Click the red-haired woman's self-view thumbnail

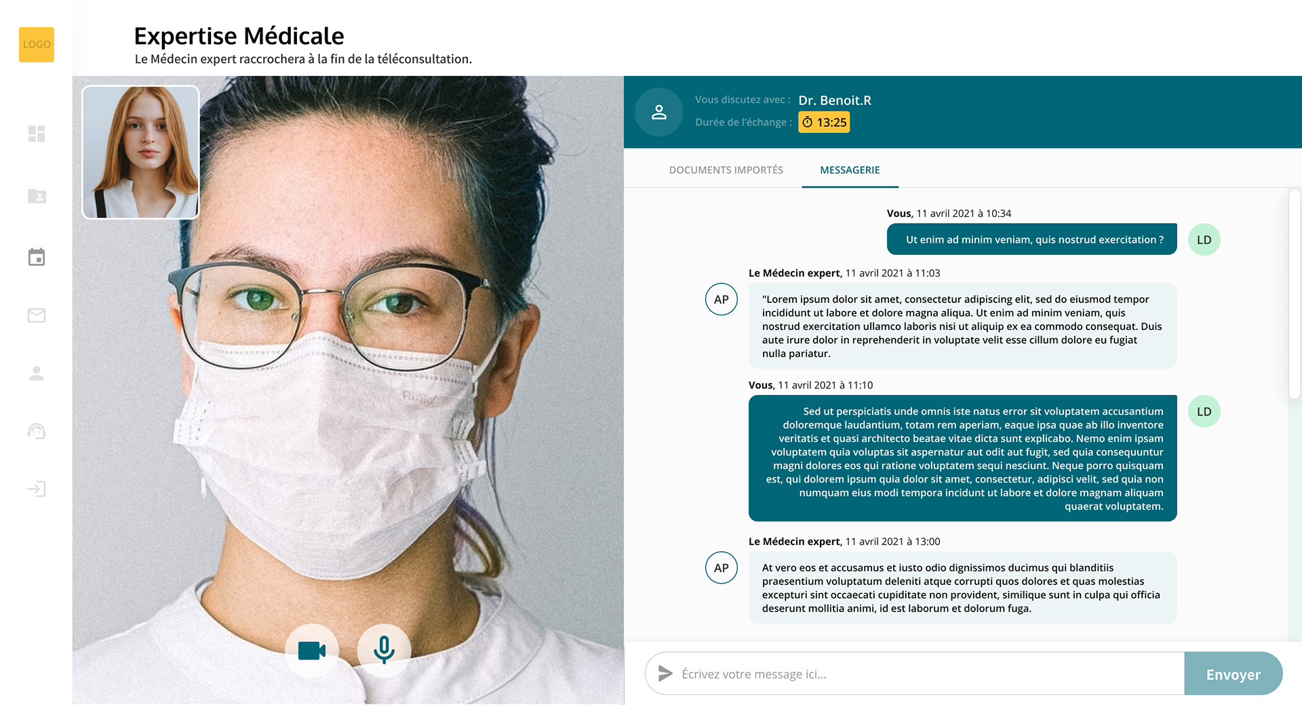click(x=140, y=152)
